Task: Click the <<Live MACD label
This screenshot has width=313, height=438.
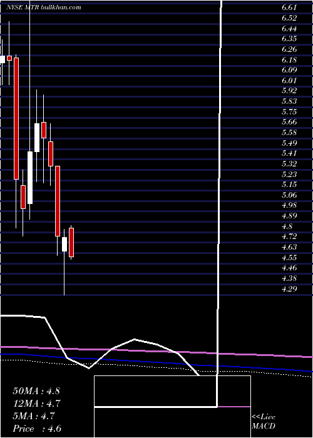Action: click(x=264, y=422)
